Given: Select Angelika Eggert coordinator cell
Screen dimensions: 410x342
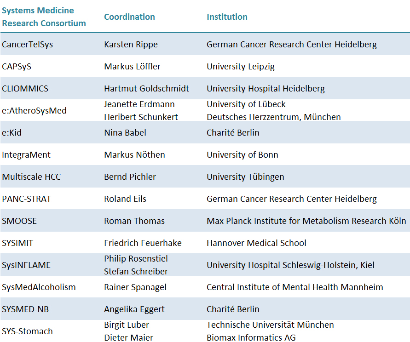Looking at the screenshot, I should click(x=134, y=309).
